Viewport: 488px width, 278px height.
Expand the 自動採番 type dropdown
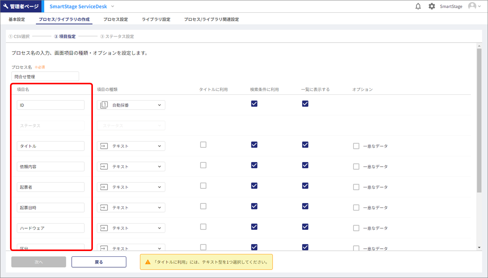click(x=160, y=105)
